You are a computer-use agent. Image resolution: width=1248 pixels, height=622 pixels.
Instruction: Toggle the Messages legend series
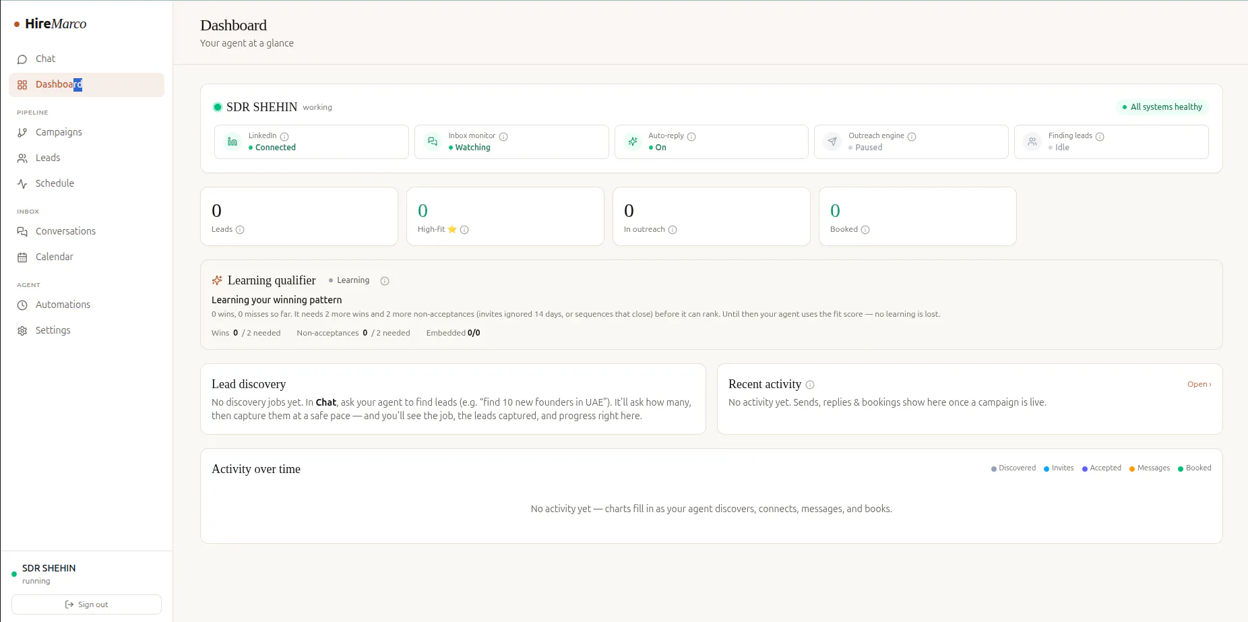tap(1150, 468)
